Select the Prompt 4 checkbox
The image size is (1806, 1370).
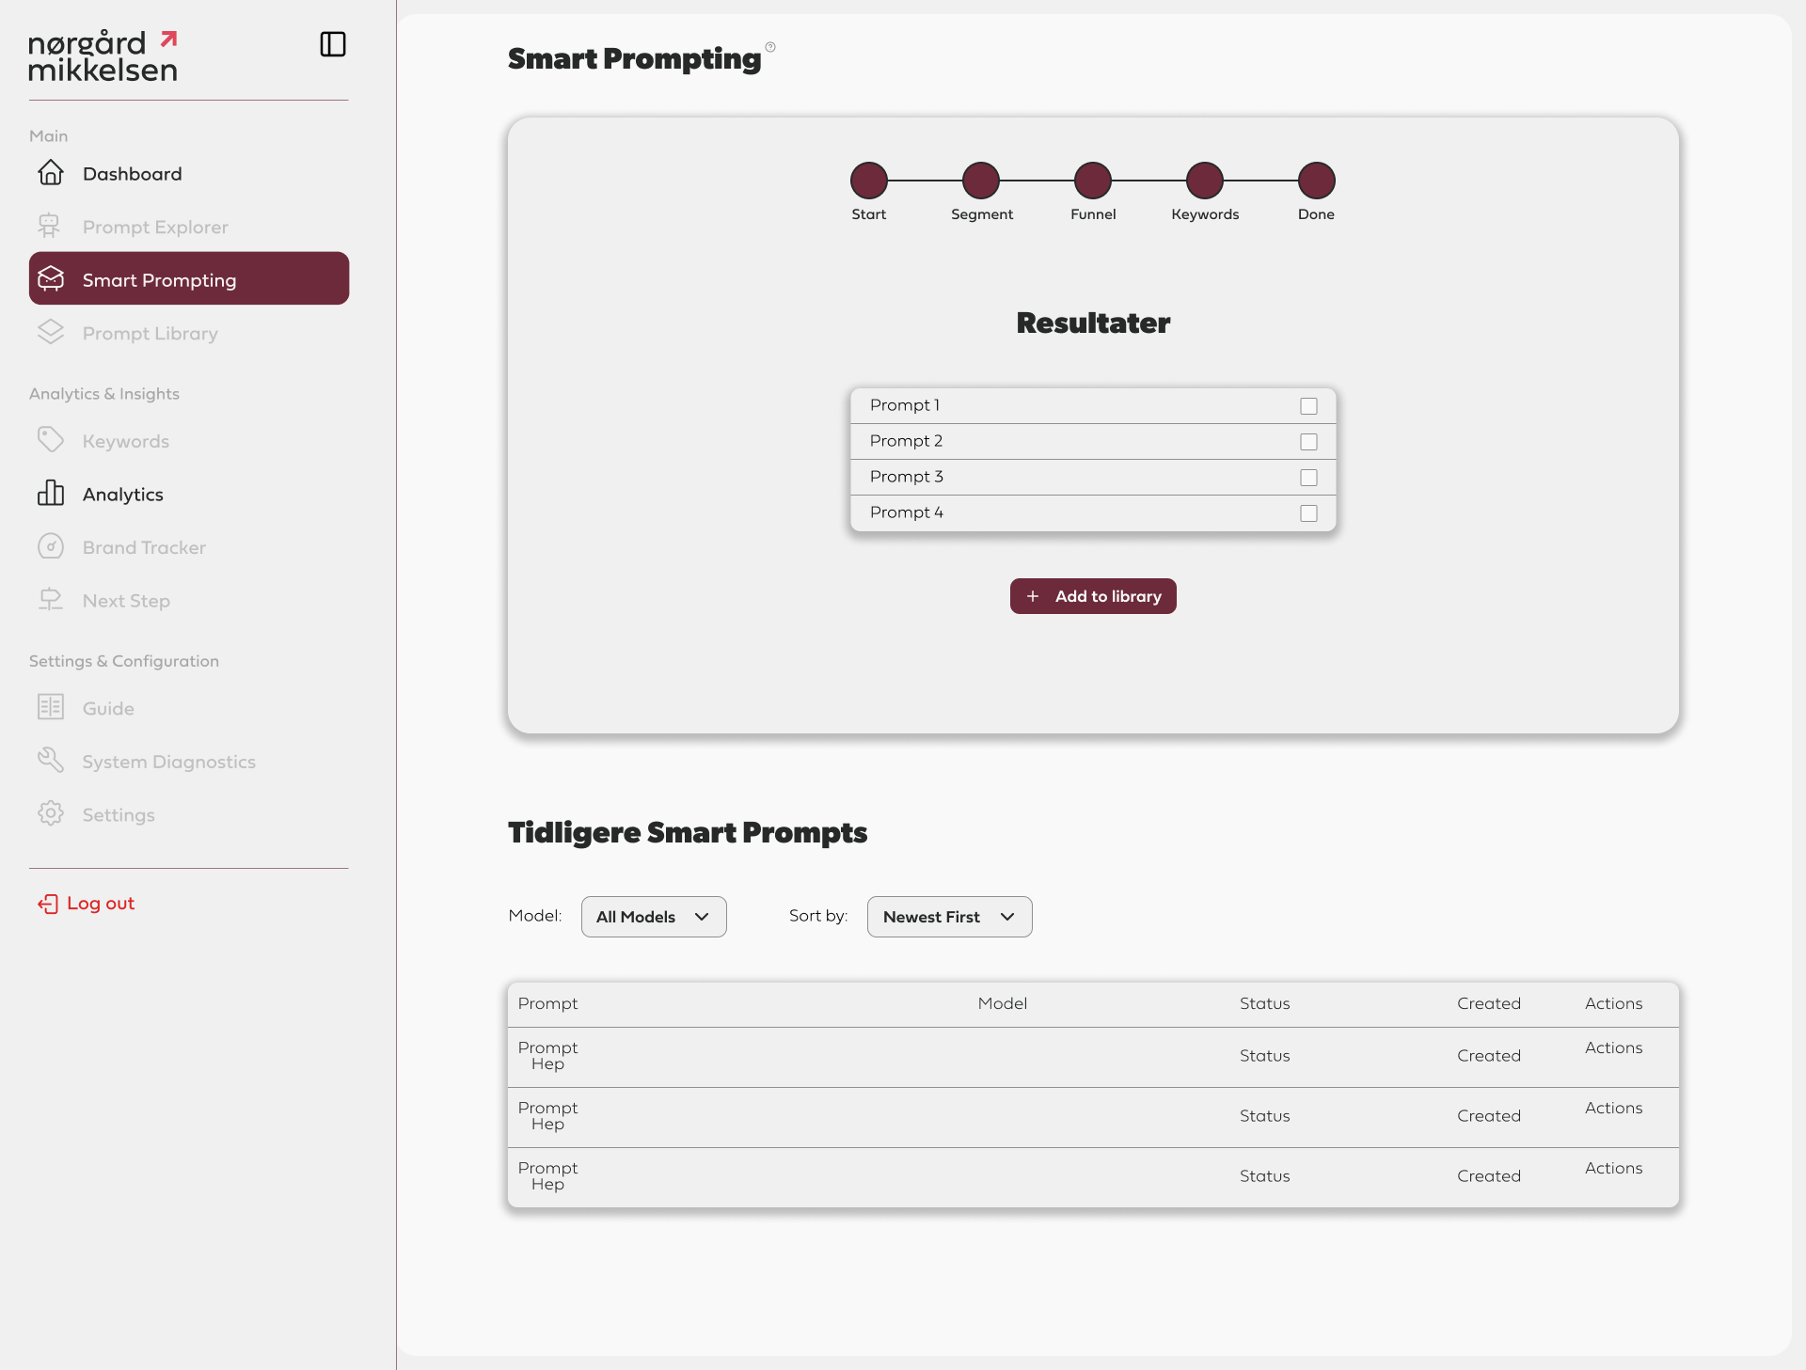tap(1308, 513)
